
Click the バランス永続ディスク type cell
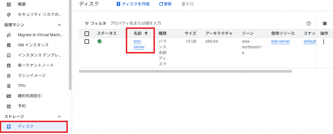tap(163, 53)
